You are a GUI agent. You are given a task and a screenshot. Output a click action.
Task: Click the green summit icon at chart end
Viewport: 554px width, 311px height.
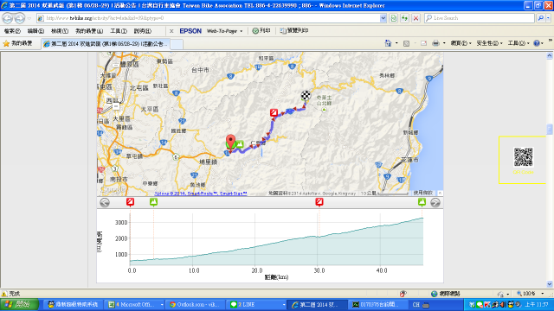click(422, 202)
